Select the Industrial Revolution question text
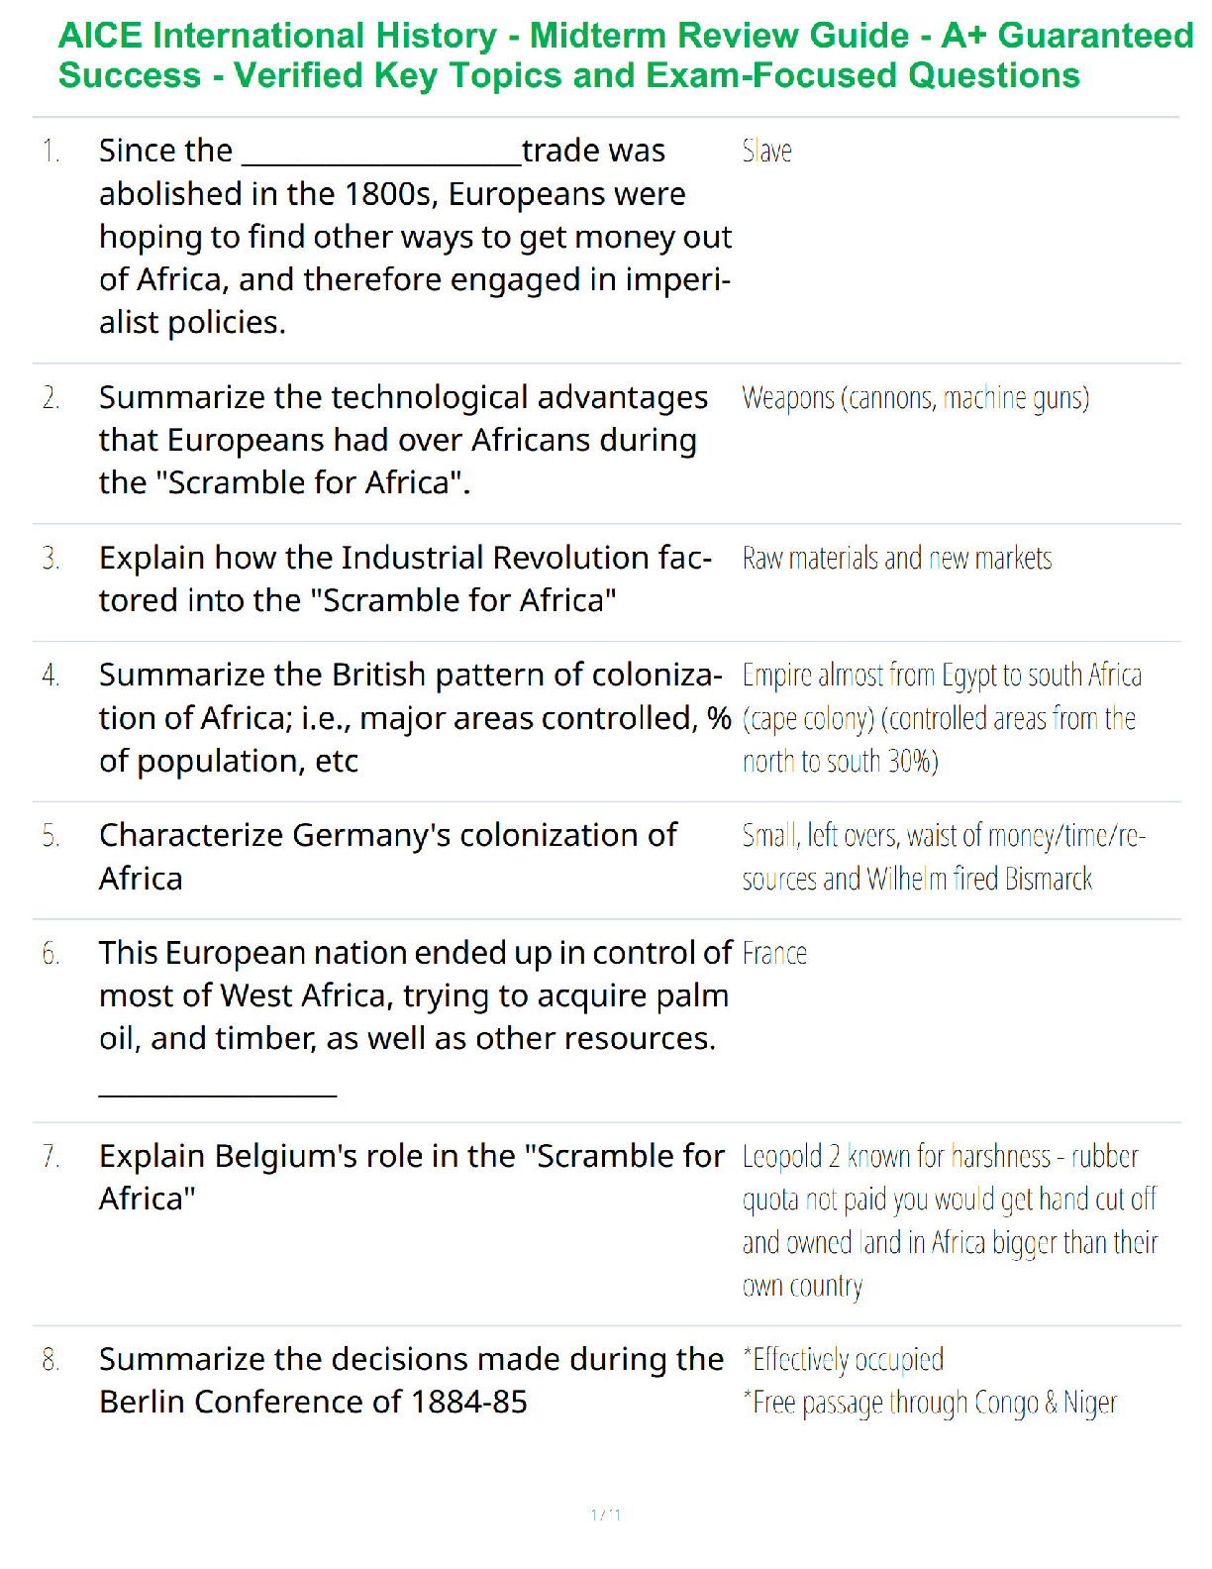This screenshot has height=1569, width=1212. (x=404, y=579)
